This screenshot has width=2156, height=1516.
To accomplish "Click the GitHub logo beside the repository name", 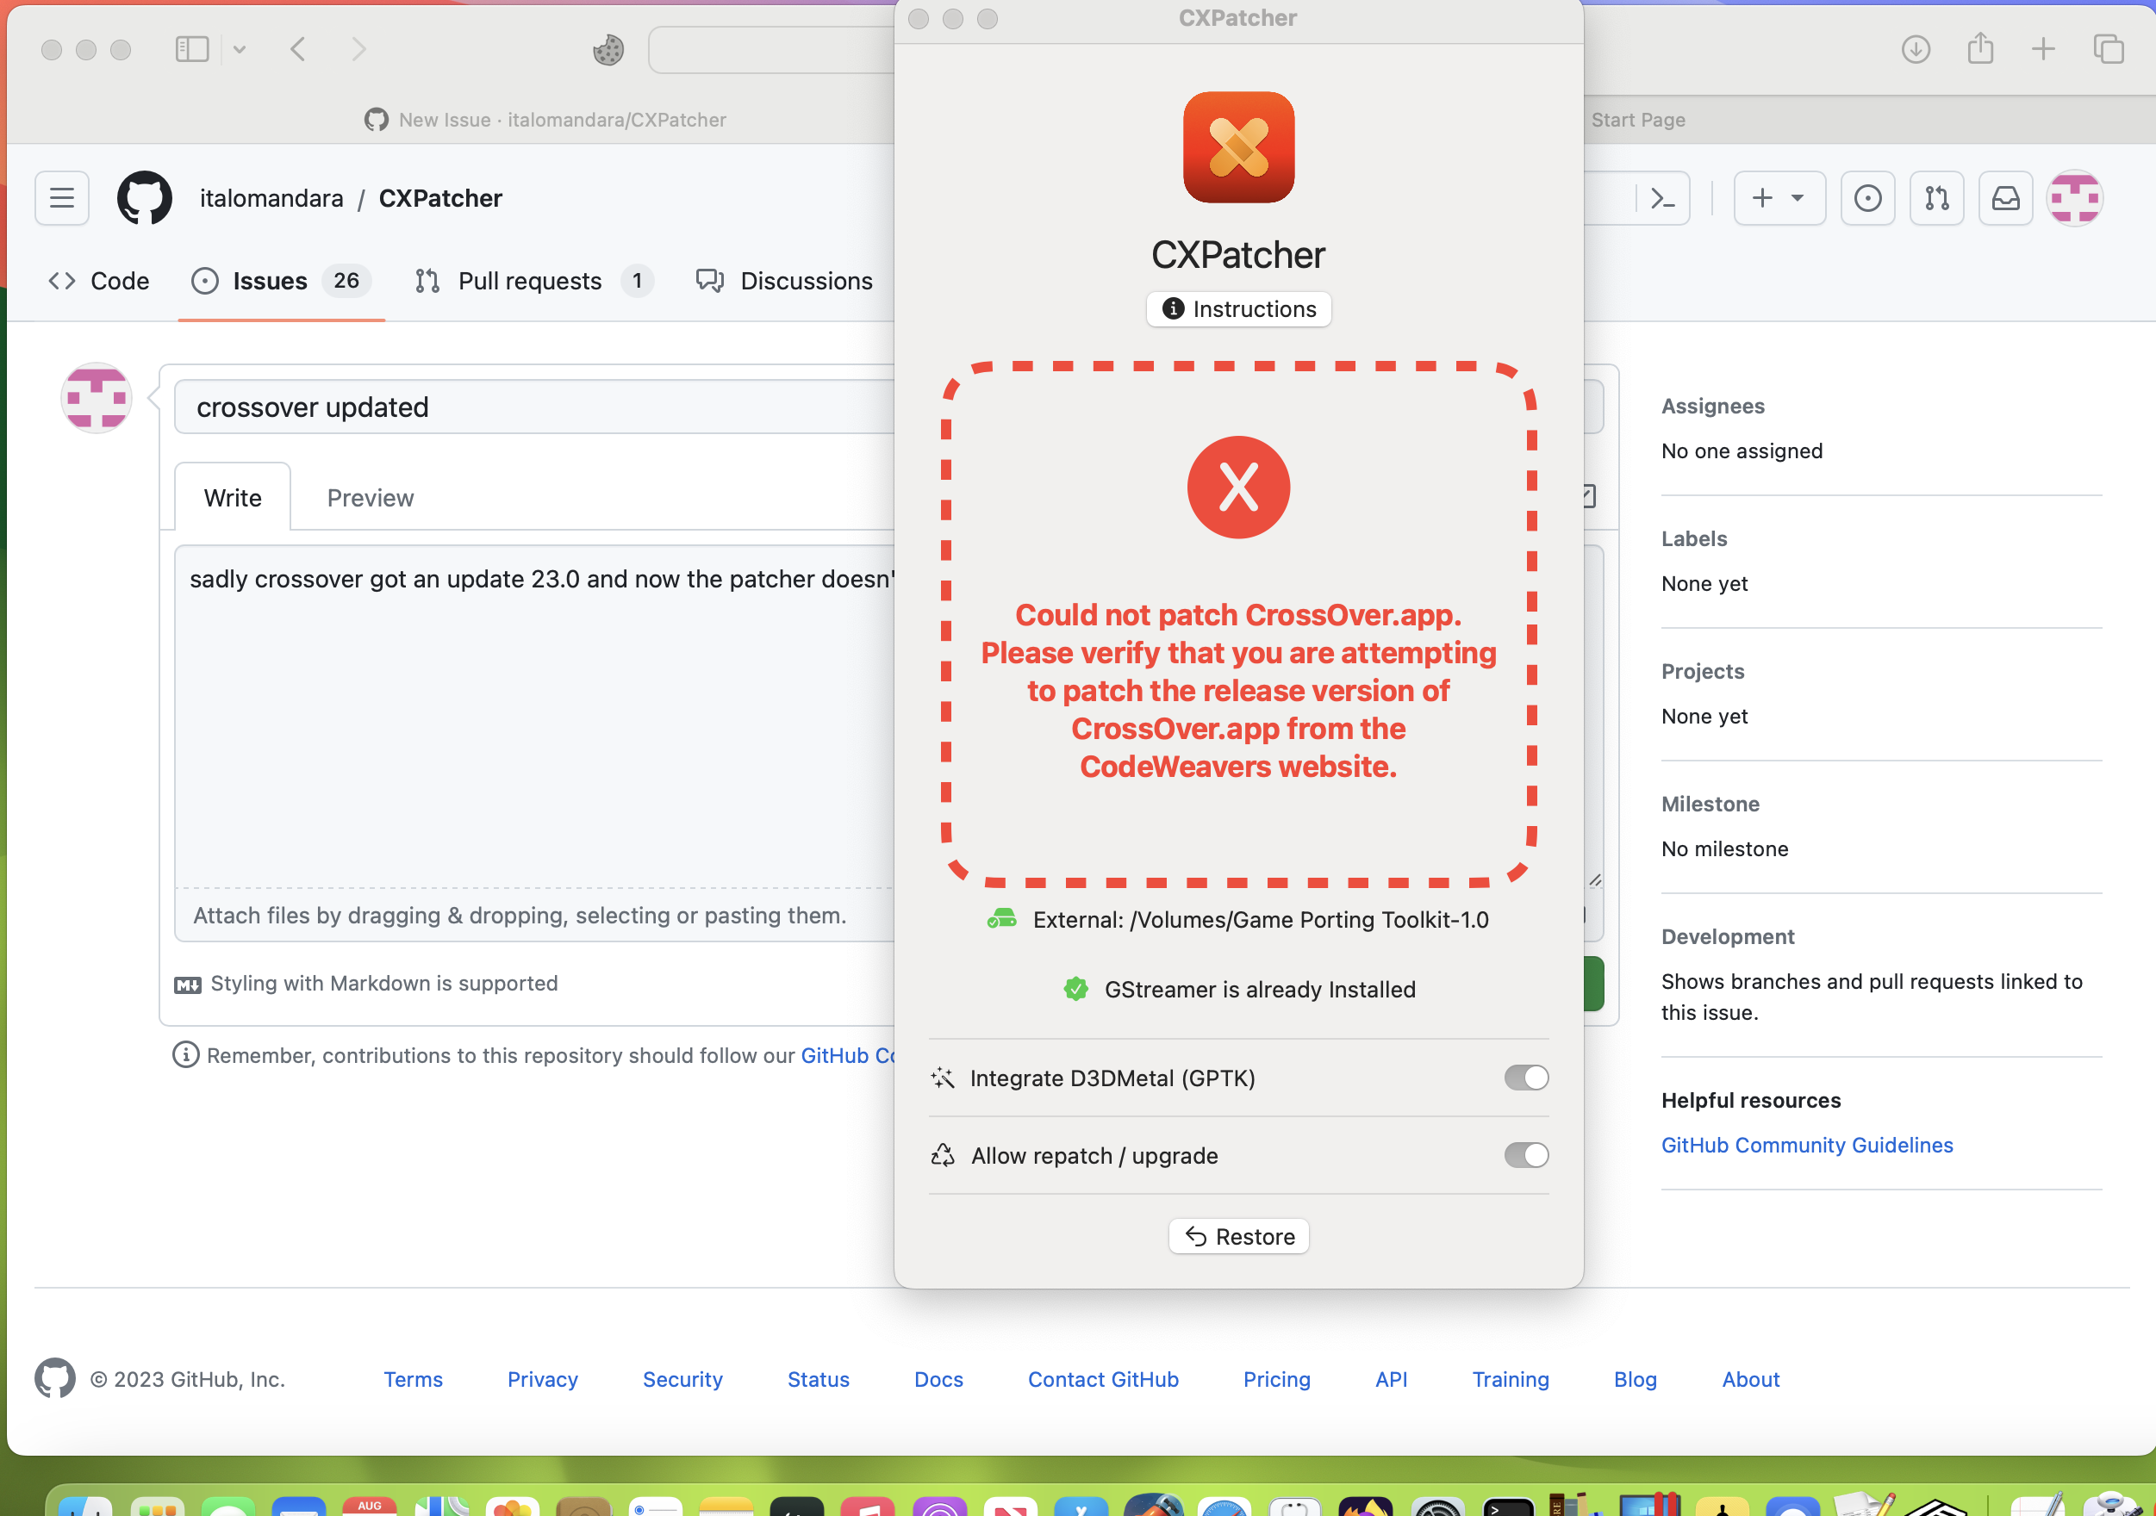I will pos(145,198).
